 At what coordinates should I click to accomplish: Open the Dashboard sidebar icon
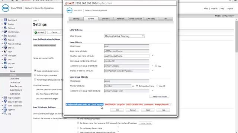5,20
